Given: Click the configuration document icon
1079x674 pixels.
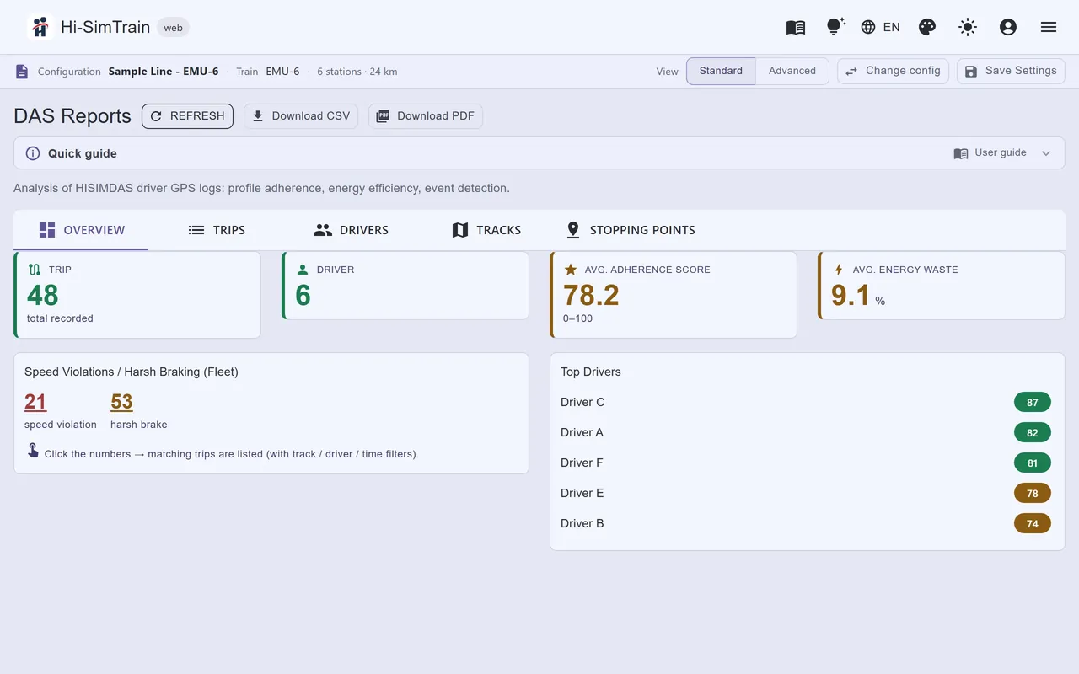Looking at the screenshot, I should 22,72.
